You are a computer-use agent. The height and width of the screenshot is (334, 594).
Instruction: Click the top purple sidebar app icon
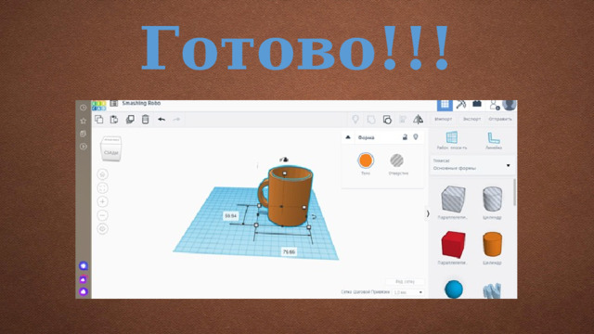(84, 266)
